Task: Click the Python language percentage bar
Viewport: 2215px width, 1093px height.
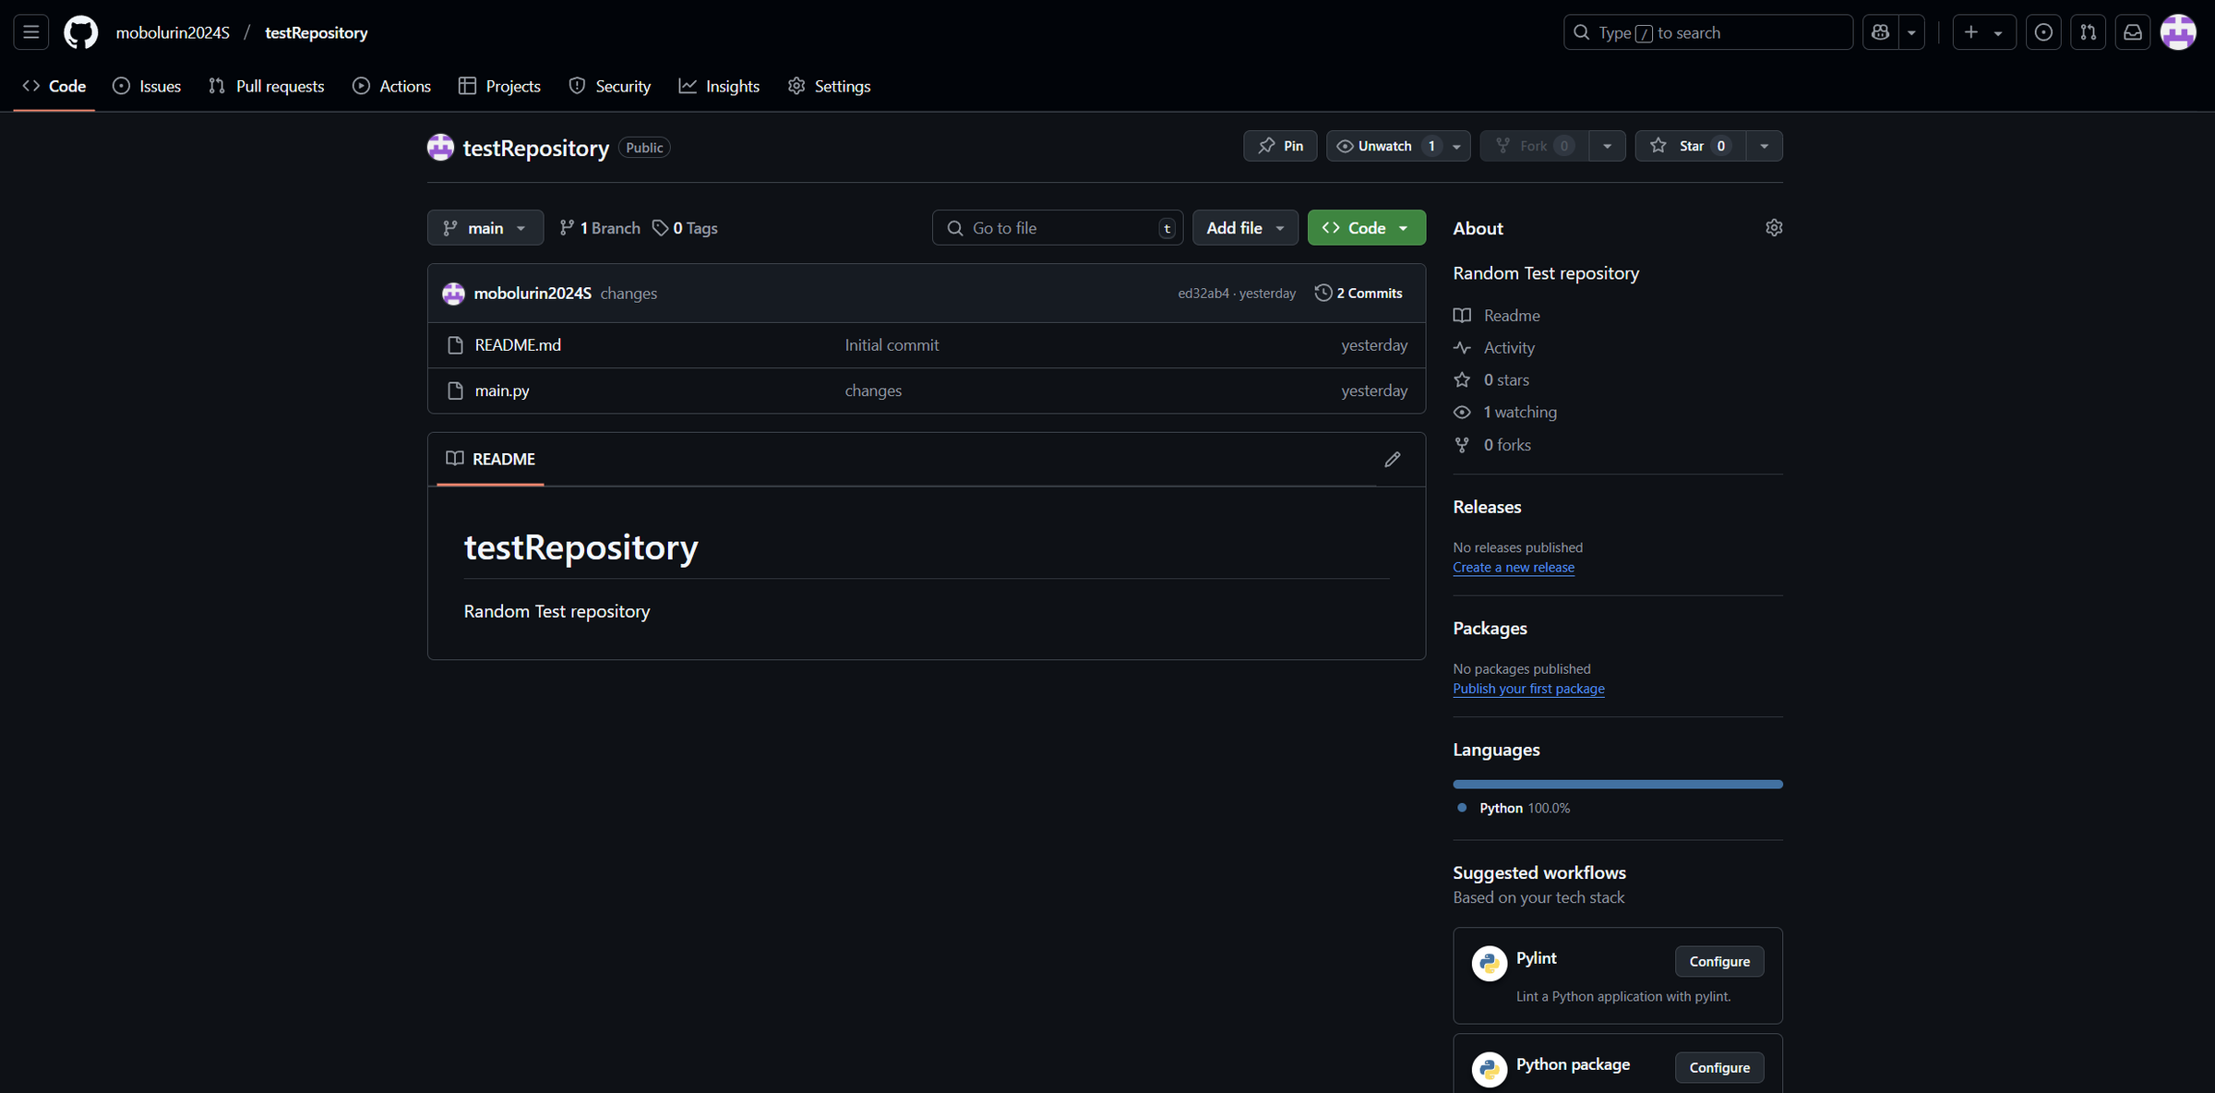Action: click(x=1617, y=783)
